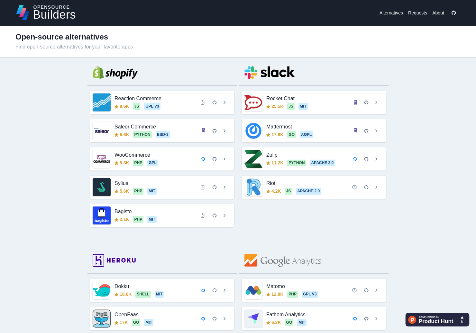
Task: Expand the OpenFaas row chevron
Action: (x=224, y=319)
